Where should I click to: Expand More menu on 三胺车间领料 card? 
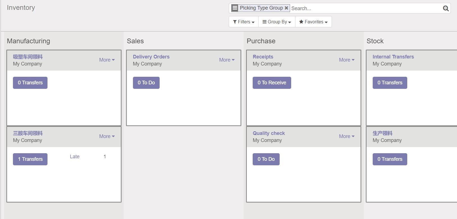107,136
